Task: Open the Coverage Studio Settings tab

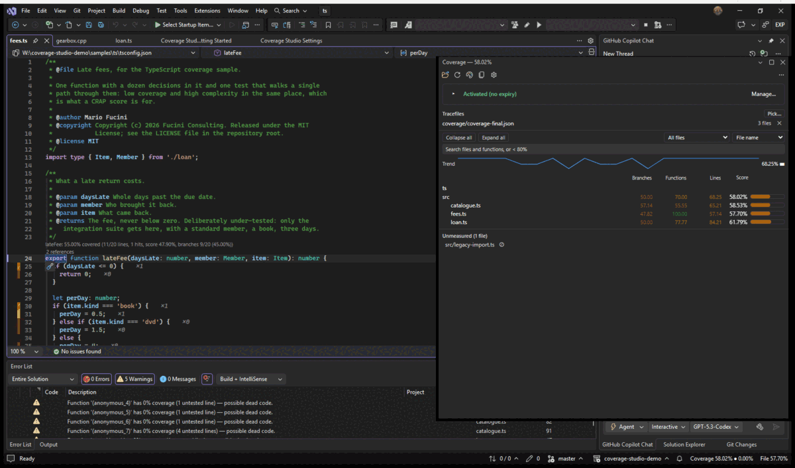Action: coord(291,40)
